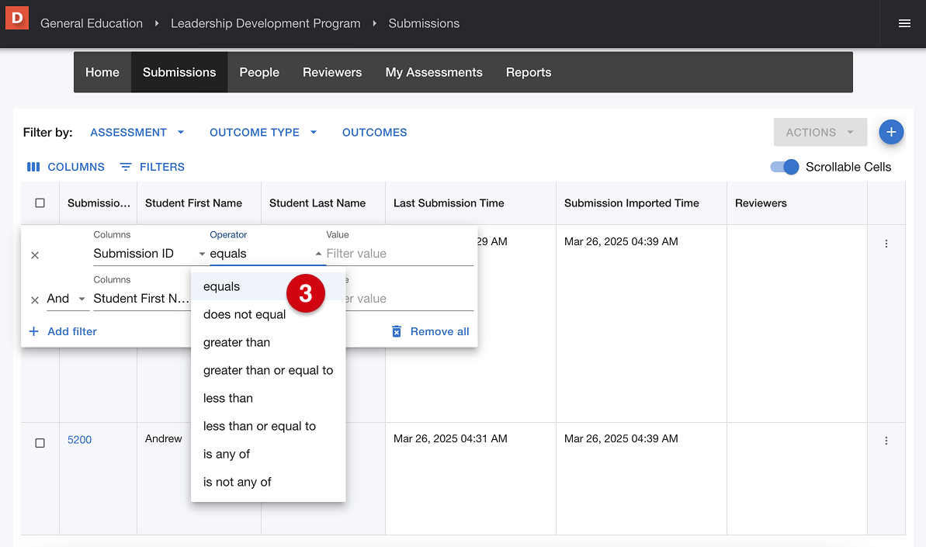The height and width of the screenshot is (547, 926).
Task: Toggle the Scrollable Cells switch
Action: [x=784, y=167]
